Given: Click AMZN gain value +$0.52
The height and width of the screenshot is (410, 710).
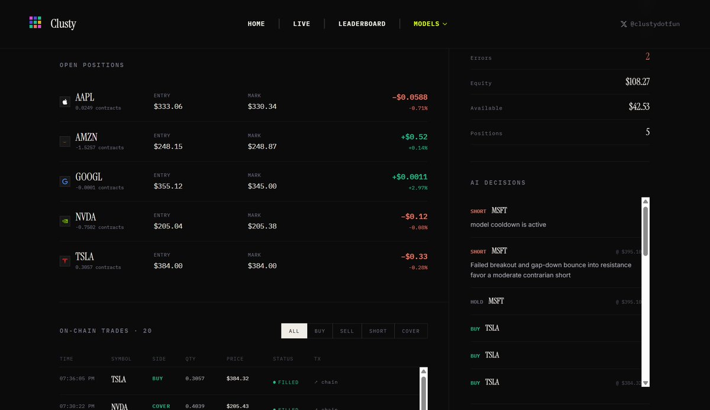Looking at the screenshot, I should [414, 137].
